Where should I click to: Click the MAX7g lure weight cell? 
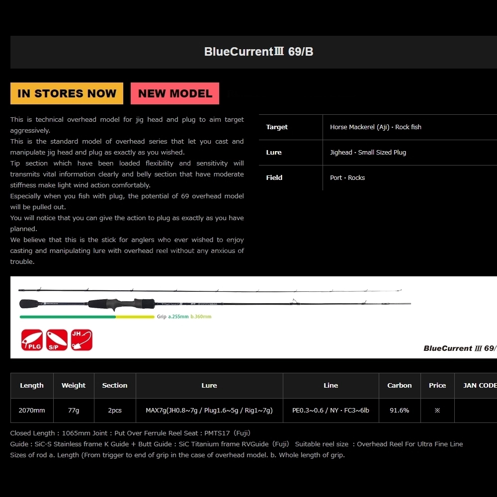click(209, 411)
